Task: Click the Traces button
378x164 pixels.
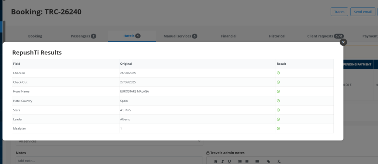Action: coord(339,12)
